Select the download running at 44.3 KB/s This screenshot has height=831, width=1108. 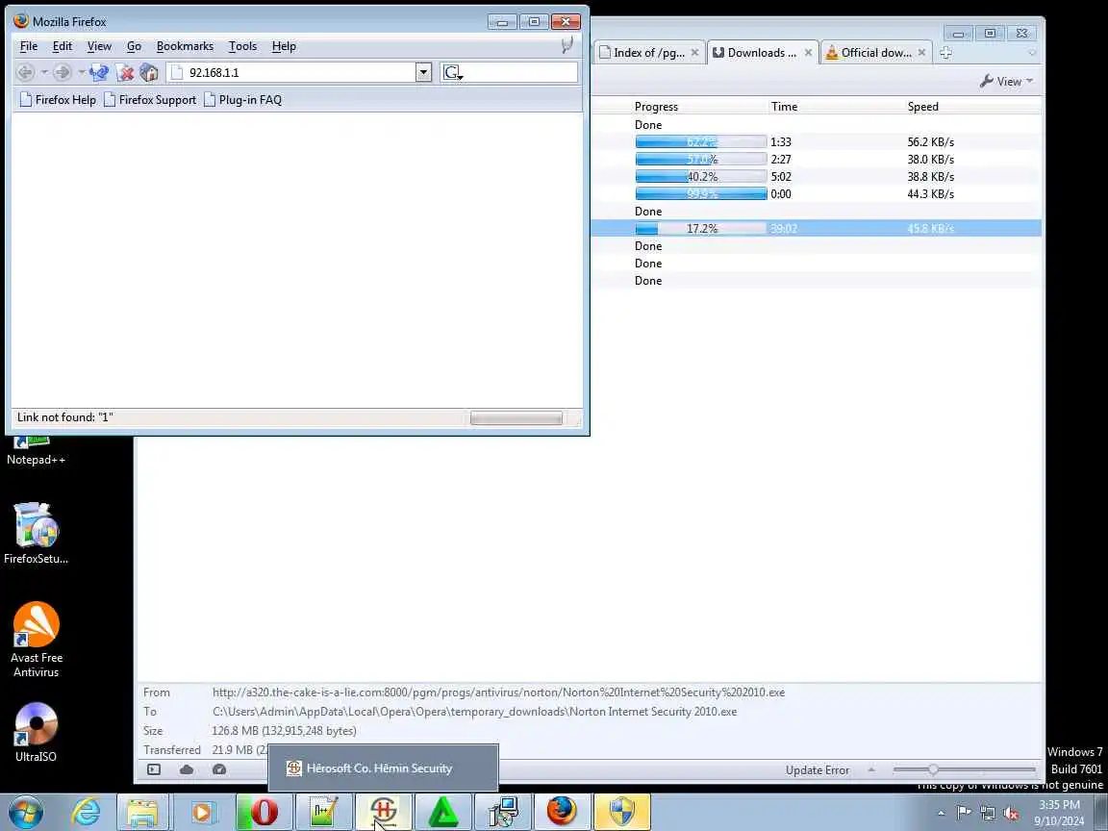pyautogui.click(x=817, y=193)
